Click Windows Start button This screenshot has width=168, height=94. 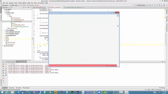pos(2,92)
